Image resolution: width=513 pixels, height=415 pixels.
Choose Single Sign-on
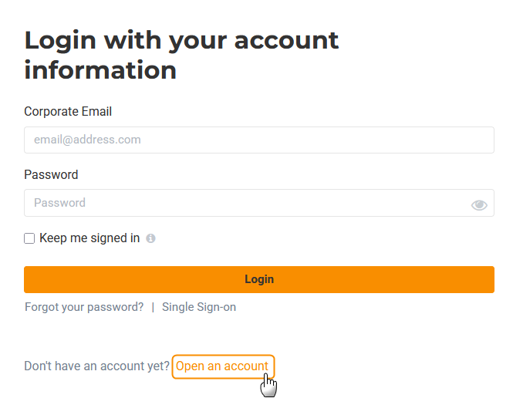pyautogui.click(x=199, y=307)
